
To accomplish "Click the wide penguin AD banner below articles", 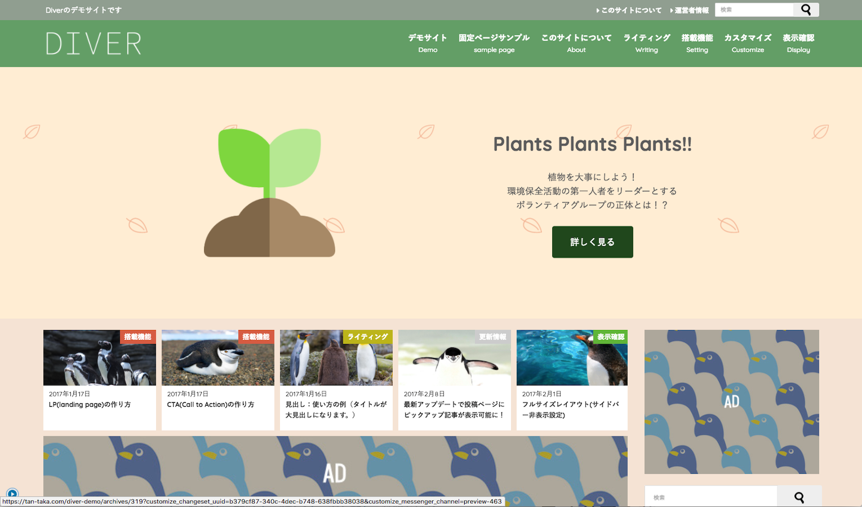I will point(335,472).
